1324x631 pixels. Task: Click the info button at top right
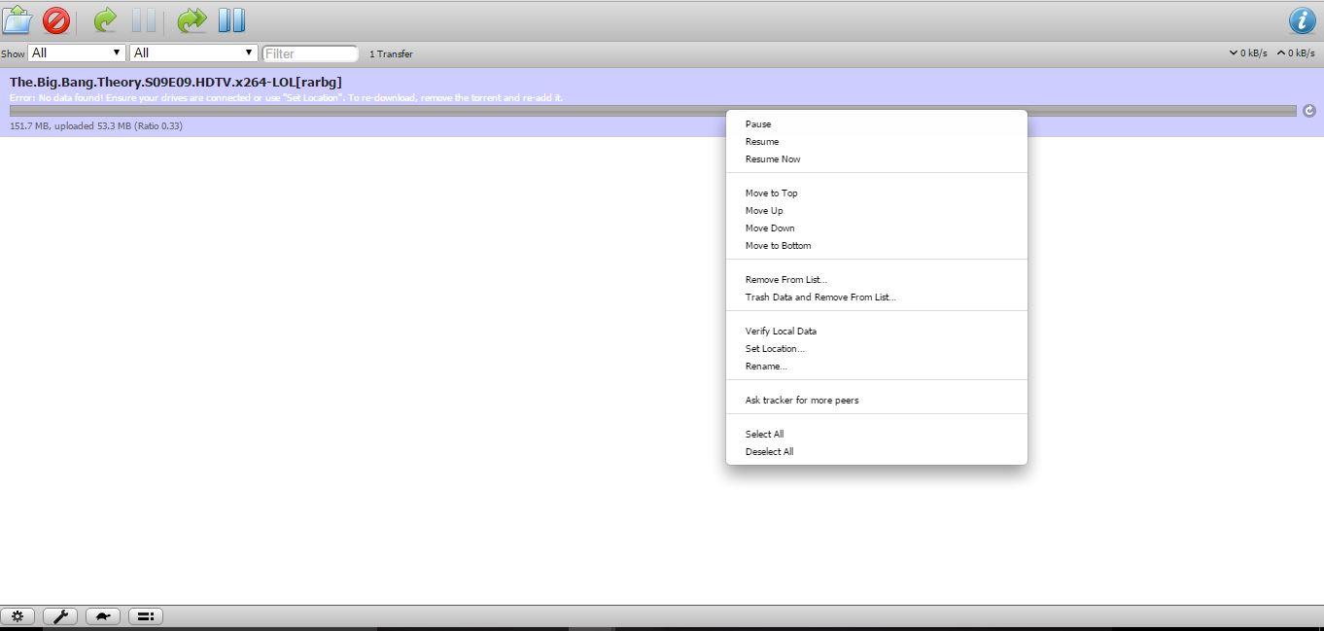point(1302,19)
